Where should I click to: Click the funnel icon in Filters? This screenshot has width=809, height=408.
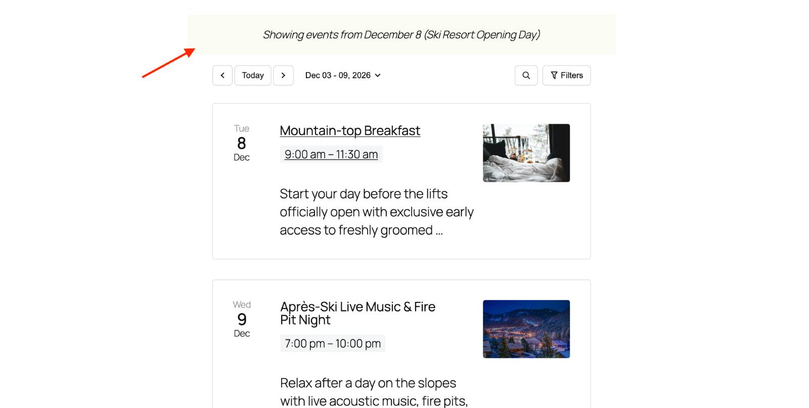554,75
